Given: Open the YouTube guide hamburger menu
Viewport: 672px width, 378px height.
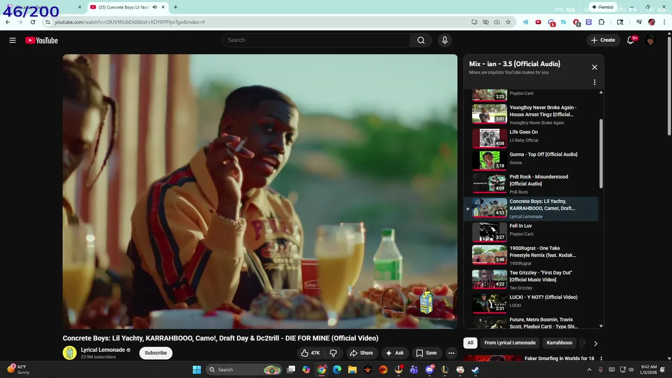Looking at the screenshot, I should (x=13, y=40).
